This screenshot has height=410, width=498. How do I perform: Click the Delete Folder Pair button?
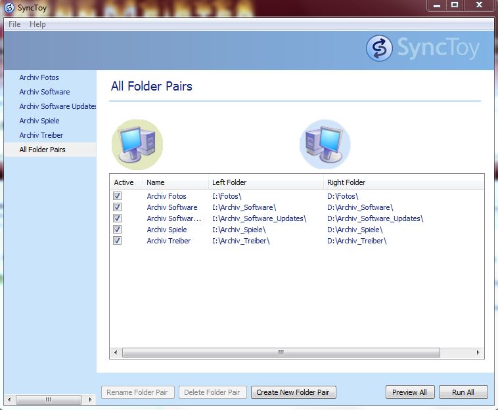[212, 392]
